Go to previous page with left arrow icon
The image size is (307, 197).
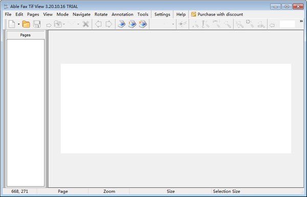(98, 24)
